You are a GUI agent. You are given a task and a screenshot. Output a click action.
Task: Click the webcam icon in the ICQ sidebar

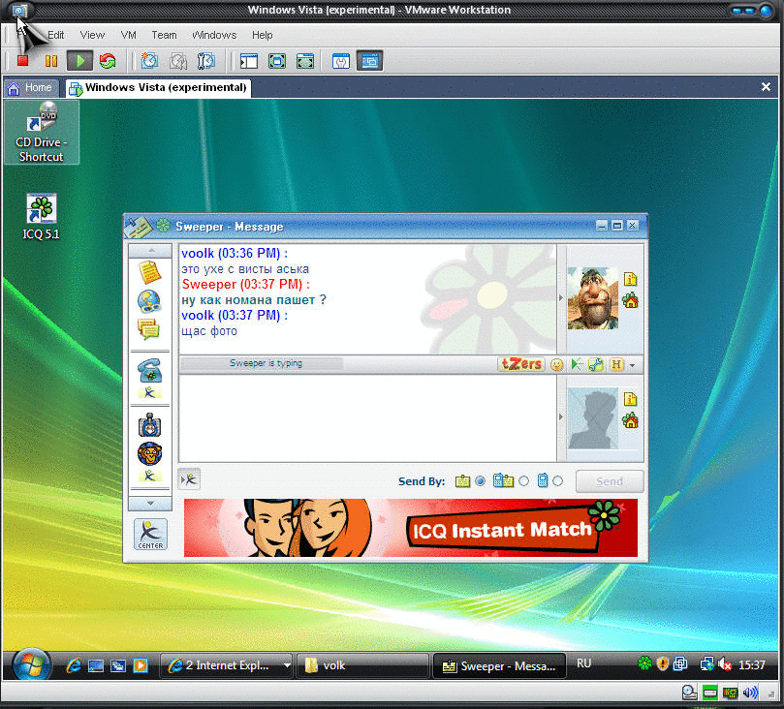pos(149,425)
